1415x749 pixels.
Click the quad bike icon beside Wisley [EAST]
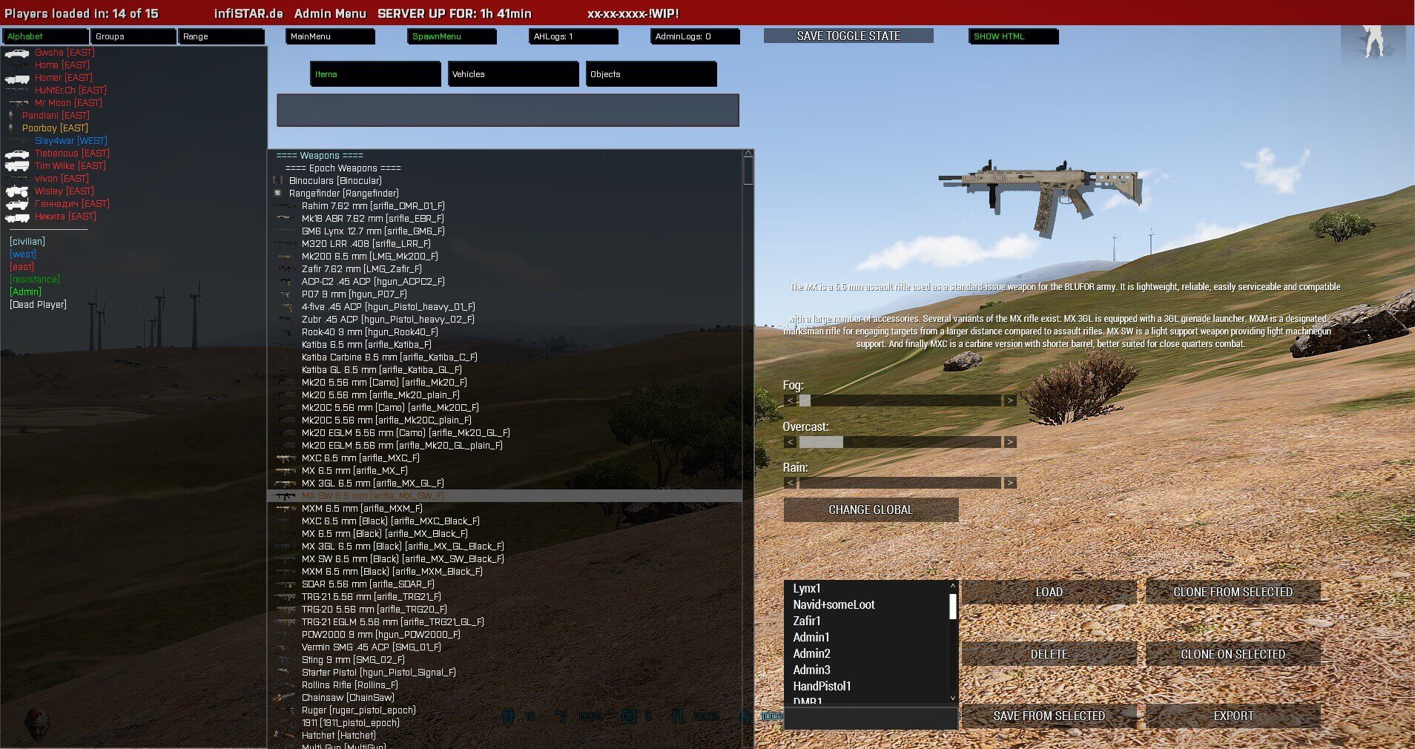pos(16,191)
